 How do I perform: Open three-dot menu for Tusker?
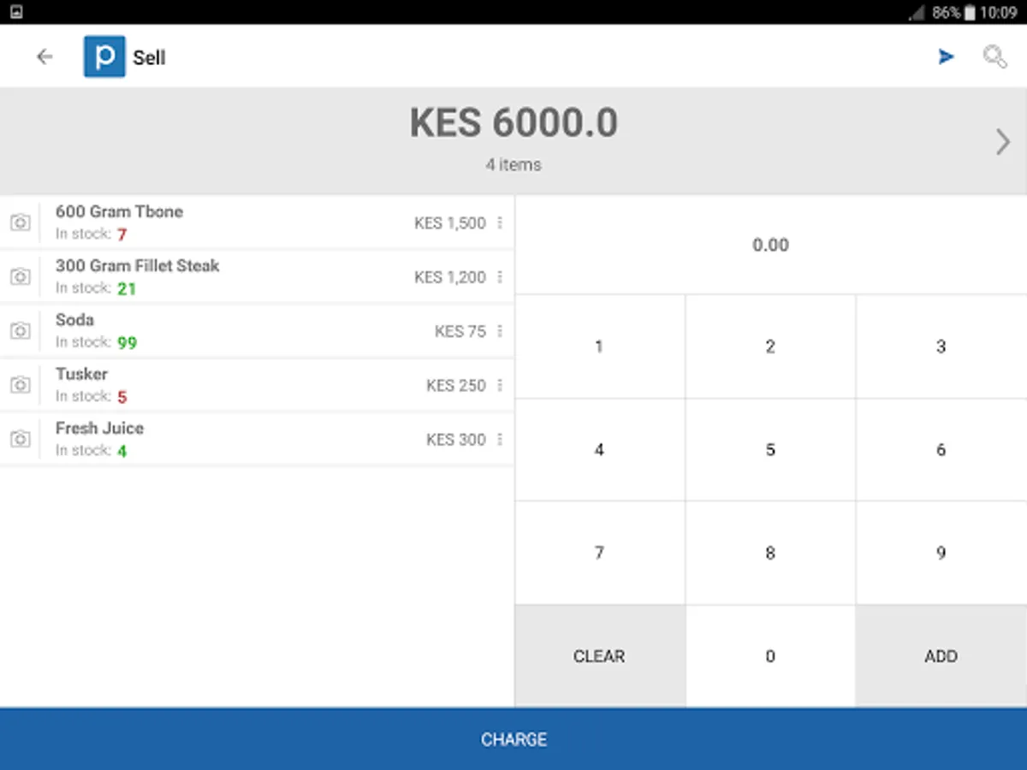(500, 385)
